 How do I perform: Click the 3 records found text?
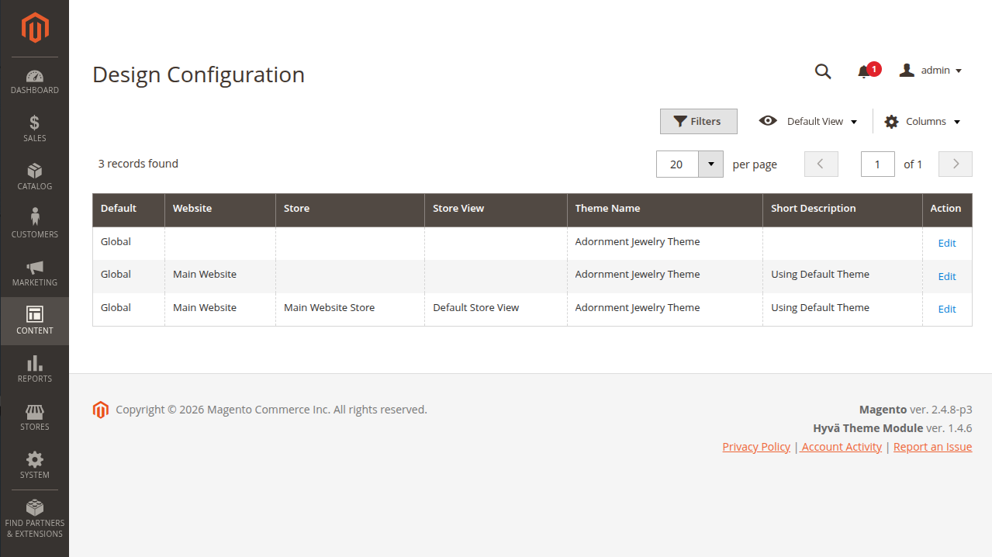click(x=138, y=164)
